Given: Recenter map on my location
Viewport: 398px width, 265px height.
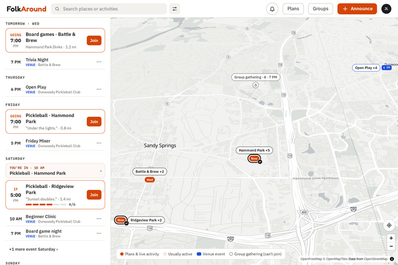Looking at the screenshot, I should (x=389, y=225).
